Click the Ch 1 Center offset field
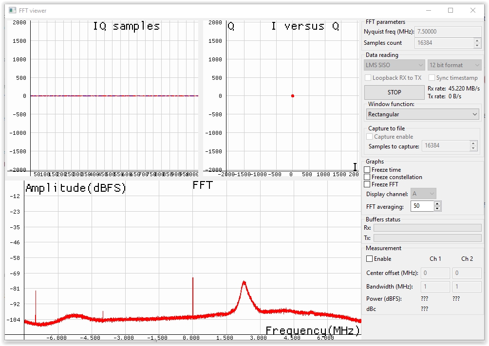 click(435, 273)
